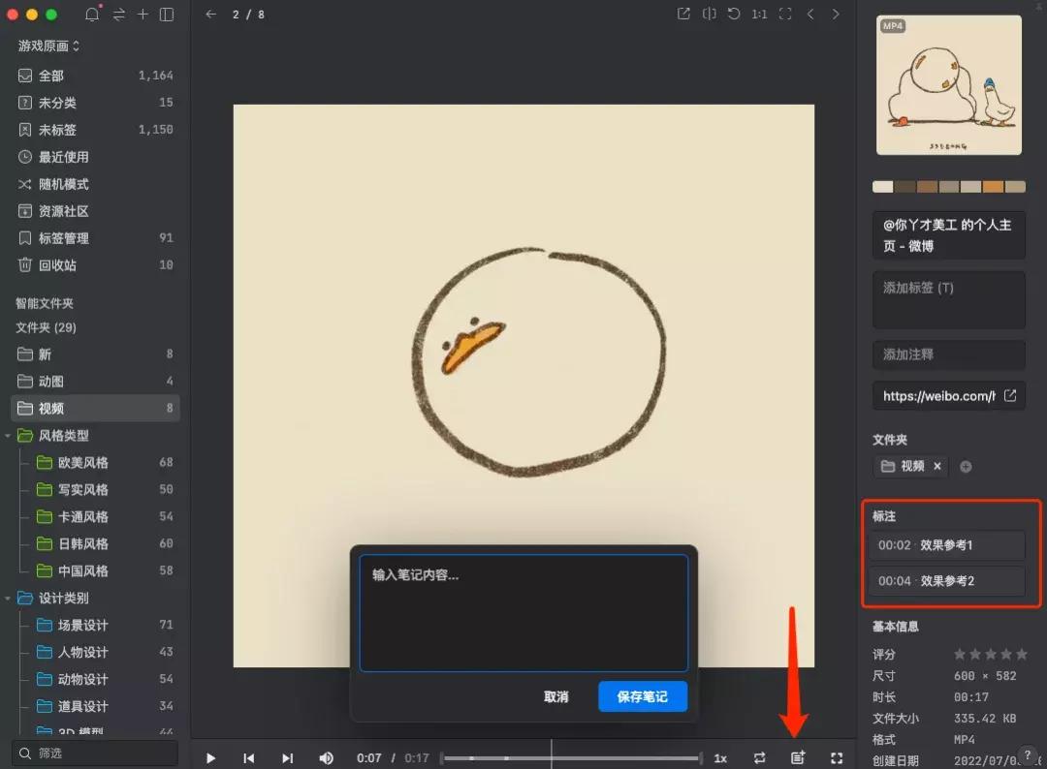
Task: Enter fullscreen via the bottom-right icon
Action: (x=836, y=758)
